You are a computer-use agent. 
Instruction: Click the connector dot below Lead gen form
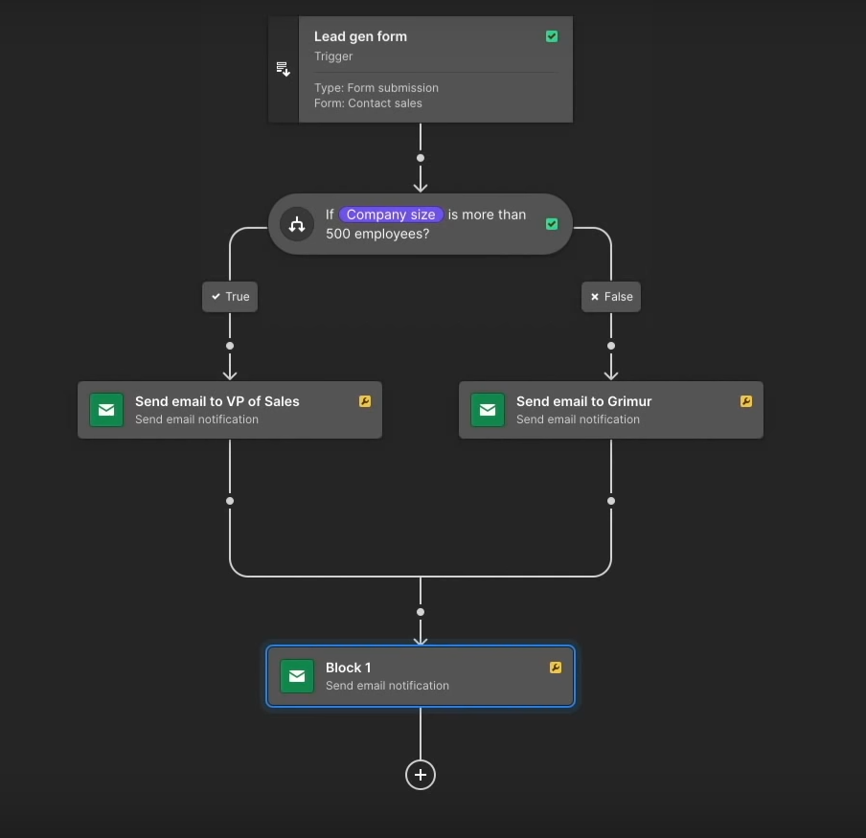click(421, 158)
